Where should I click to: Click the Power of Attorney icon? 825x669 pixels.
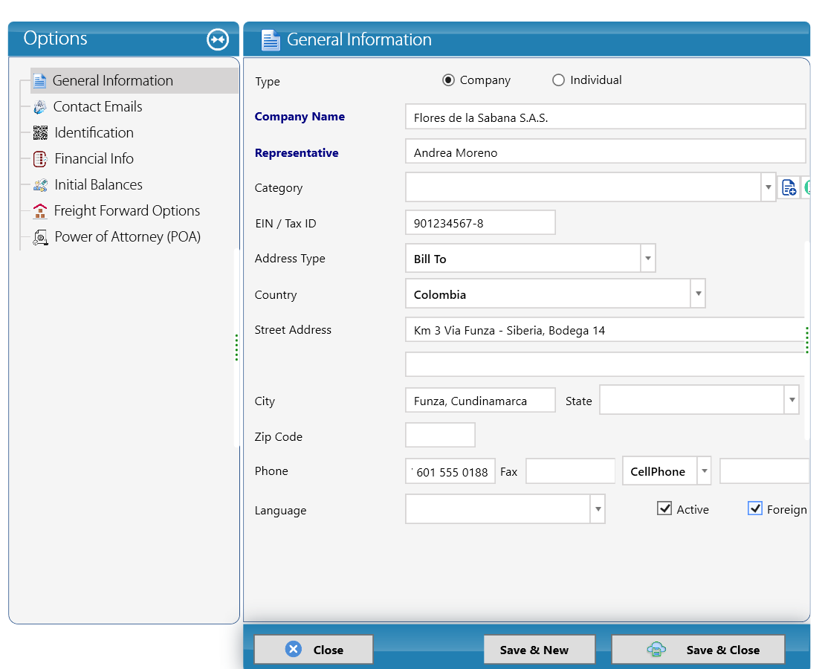[40, 237]
